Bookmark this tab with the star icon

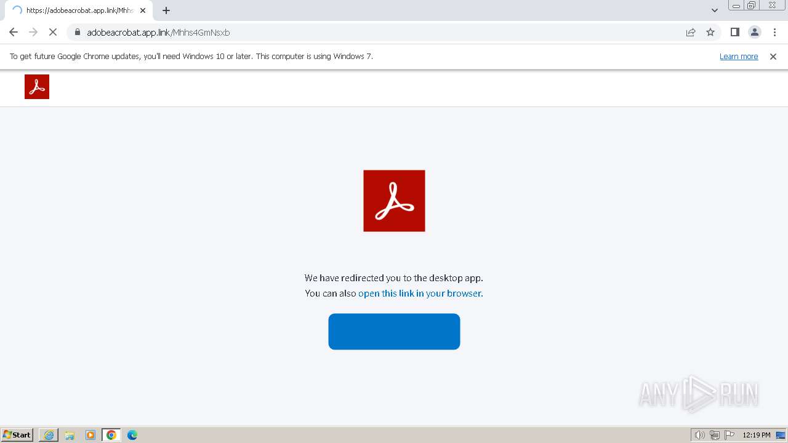pos(710,32)
